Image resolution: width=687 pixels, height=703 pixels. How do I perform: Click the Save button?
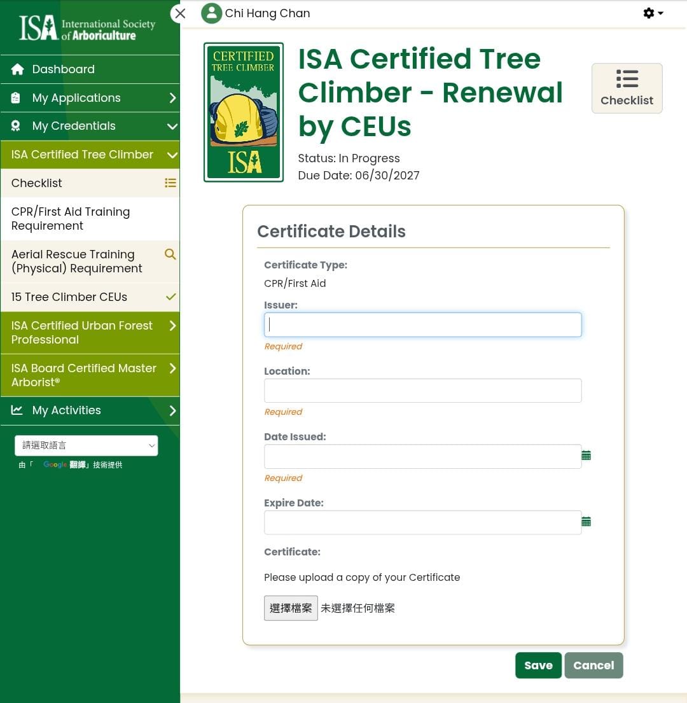coord(538,665)
